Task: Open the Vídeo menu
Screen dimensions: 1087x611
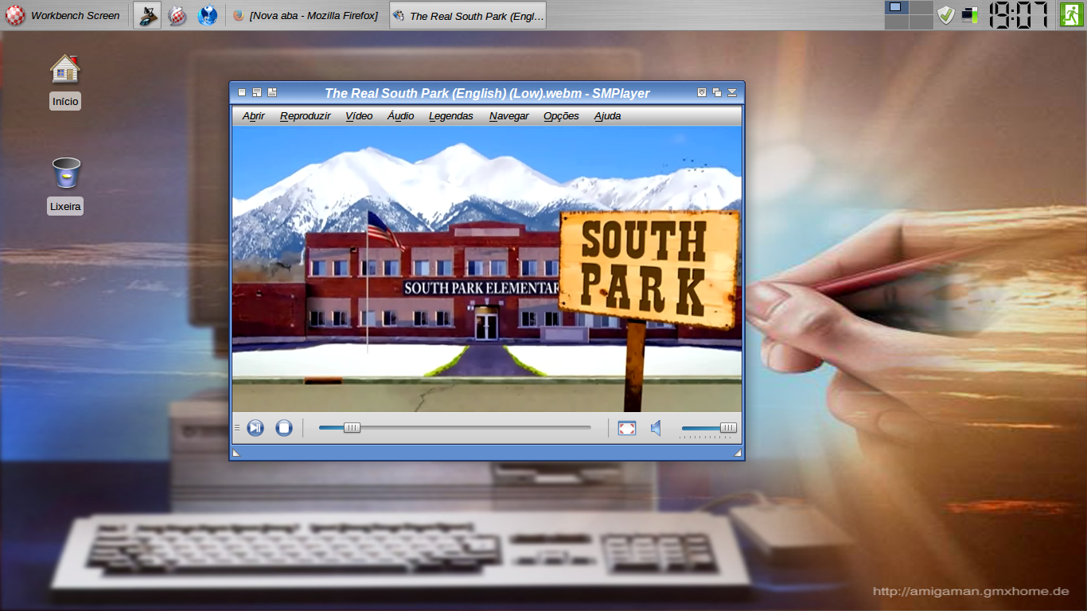Action: 359,116
